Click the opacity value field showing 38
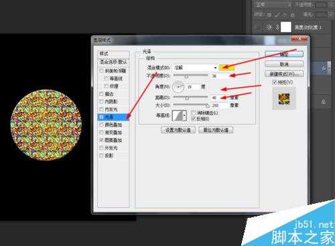 (220, 76)
